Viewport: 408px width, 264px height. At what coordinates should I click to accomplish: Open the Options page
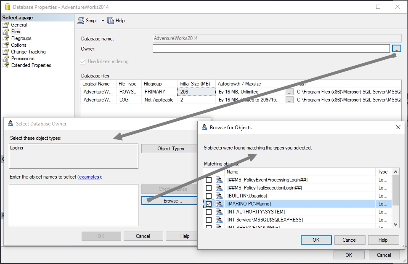[x=19, y=45]
